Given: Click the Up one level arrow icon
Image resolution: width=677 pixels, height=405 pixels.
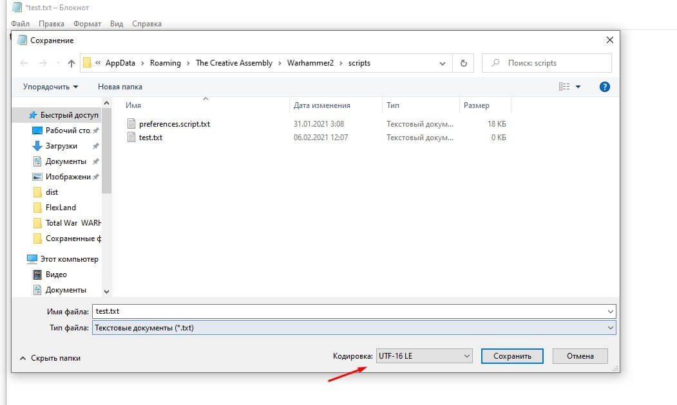Looking at the screenshot, I should point(72,63).
